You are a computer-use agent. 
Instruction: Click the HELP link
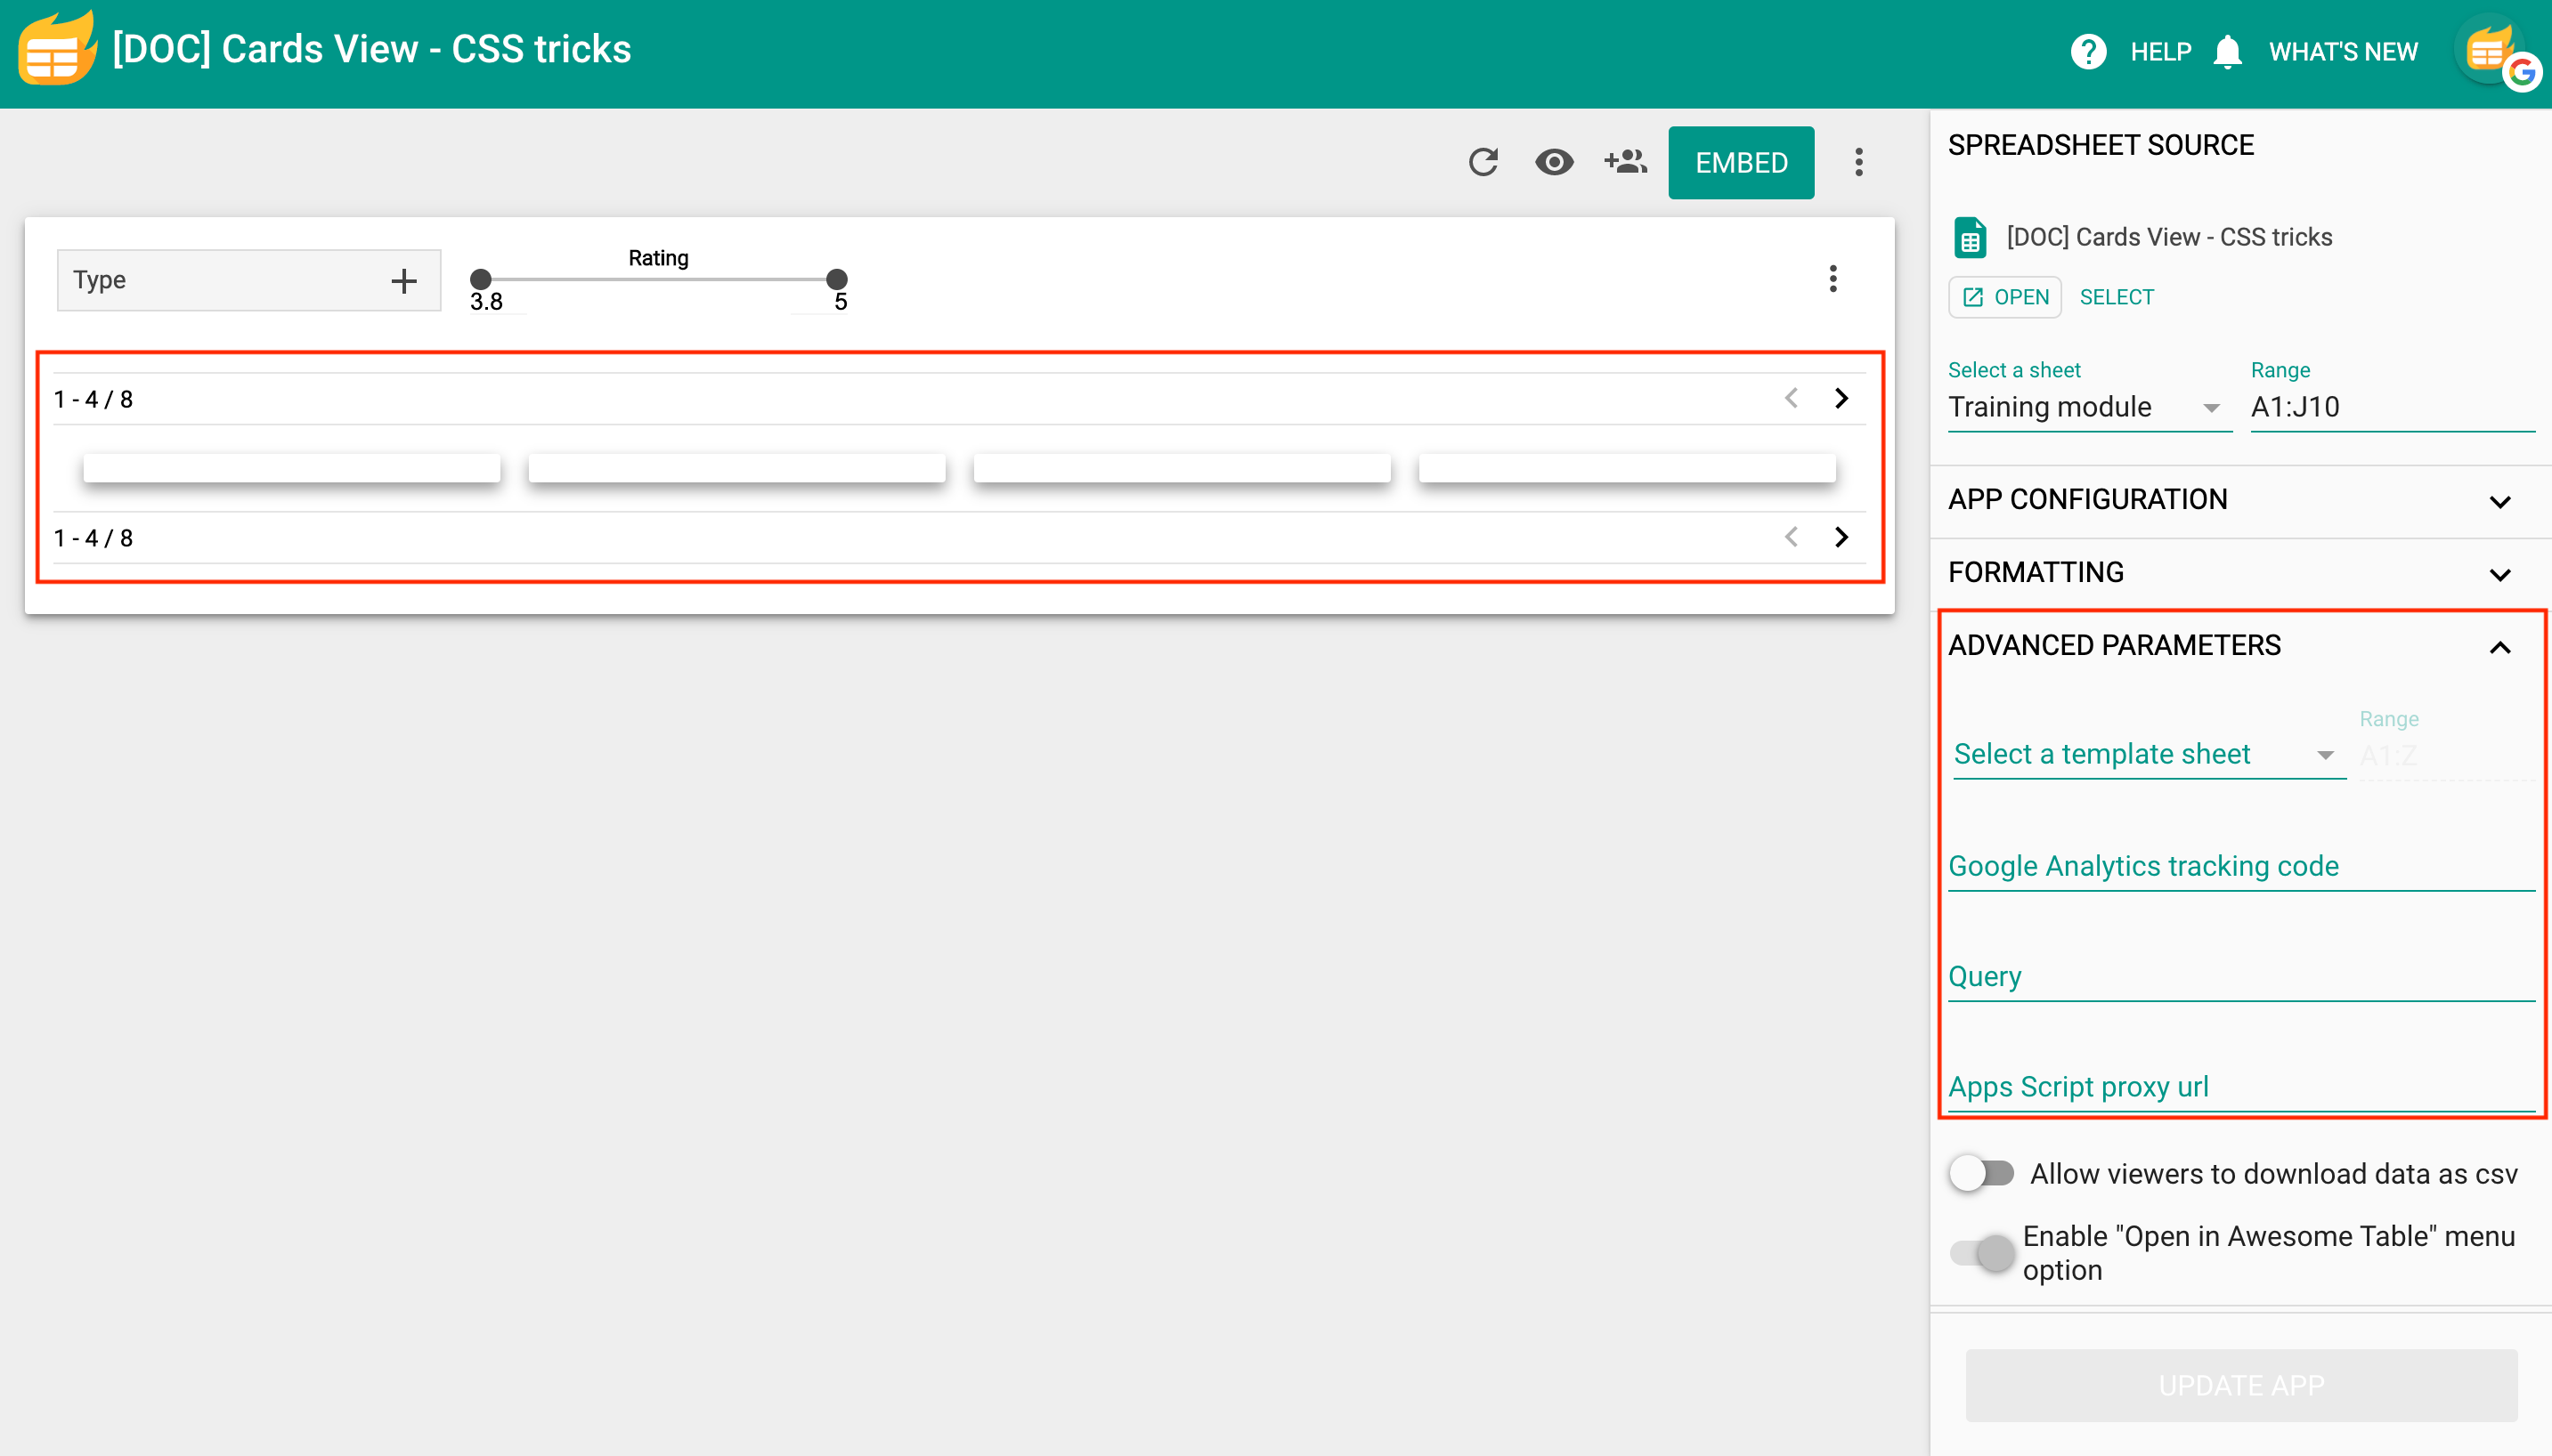click(x=2161, y=51)
